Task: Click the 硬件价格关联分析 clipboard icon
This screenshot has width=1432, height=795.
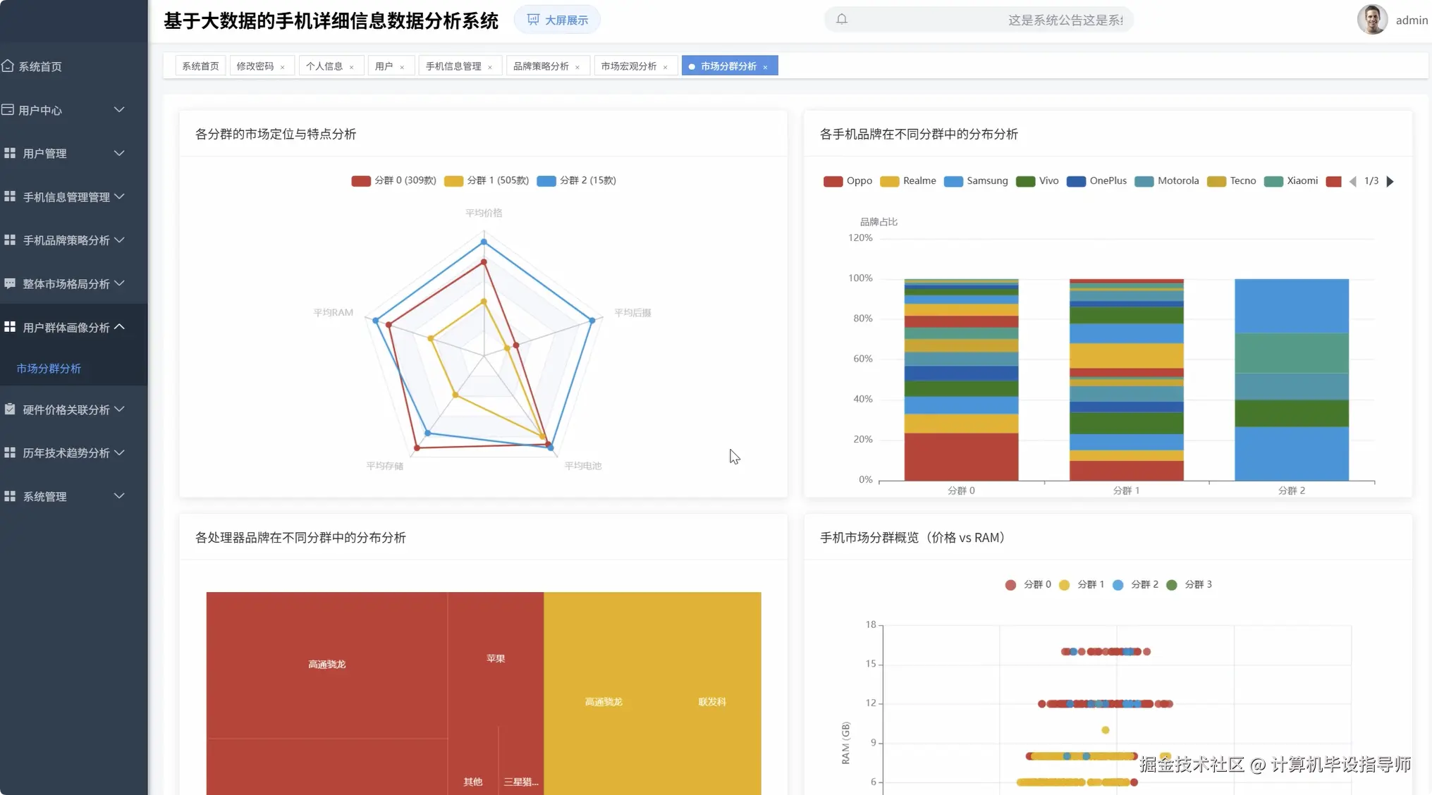Action: tap(10, 409)
